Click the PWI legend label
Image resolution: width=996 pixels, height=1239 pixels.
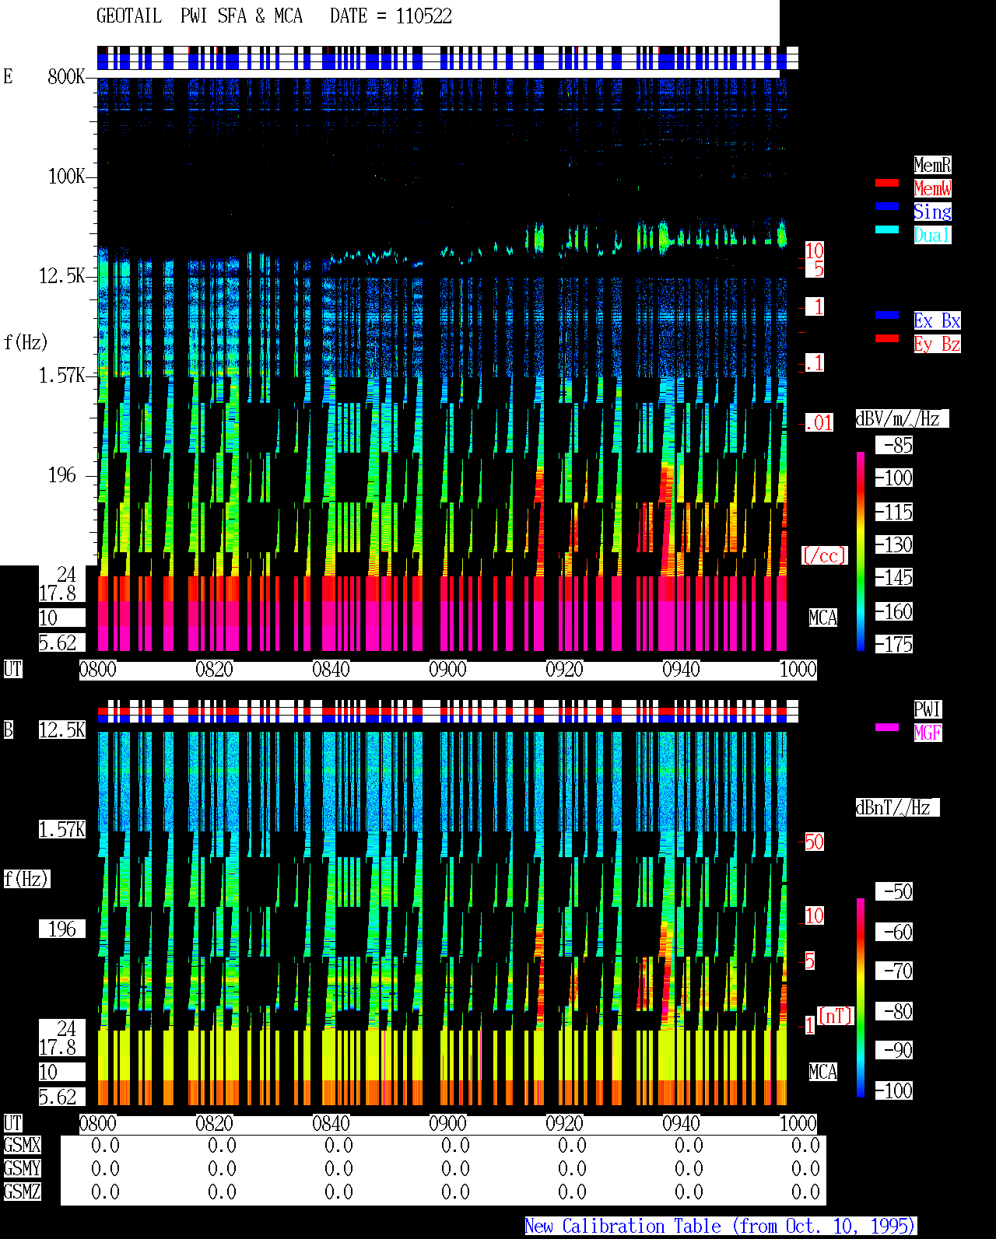click(928, 709)
